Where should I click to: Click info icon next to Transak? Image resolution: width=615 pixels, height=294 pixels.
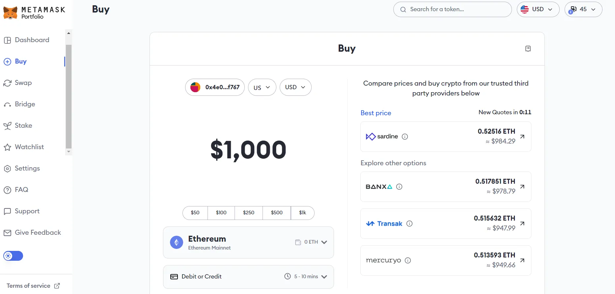coord(409,224)
